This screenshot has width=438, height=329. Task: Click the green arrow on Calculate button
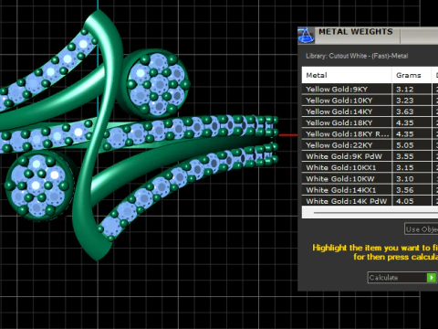[432, 278]
